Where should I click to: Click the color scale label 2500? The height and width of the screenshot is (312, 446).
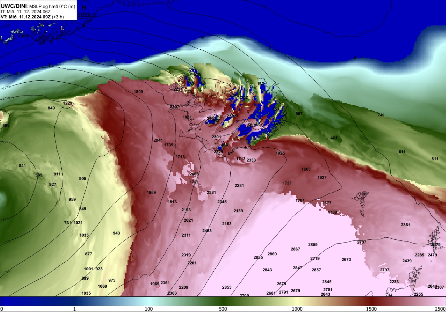point(440,309)
